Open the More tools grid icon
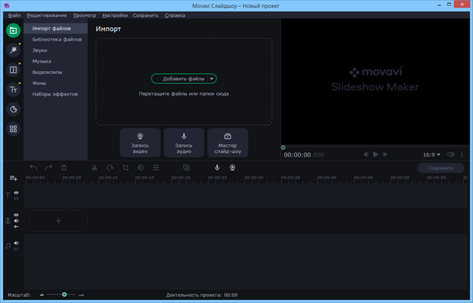Image resolution: width=473 pixels, height=303 pixels. (13, 129)
